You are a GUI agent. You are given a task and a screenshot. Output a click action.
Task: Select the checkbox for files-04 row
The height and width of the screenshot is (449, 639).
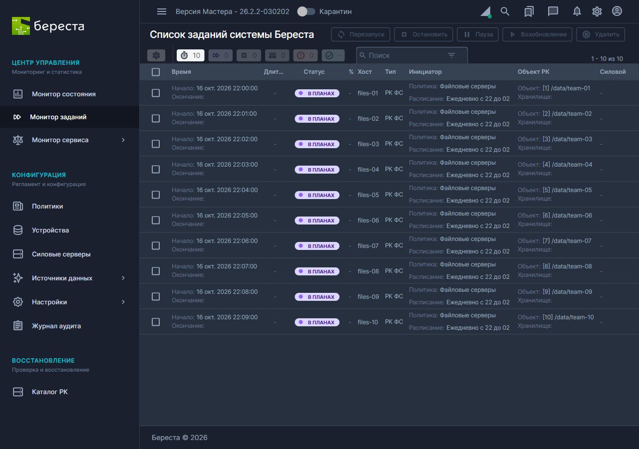coord(156,169)
